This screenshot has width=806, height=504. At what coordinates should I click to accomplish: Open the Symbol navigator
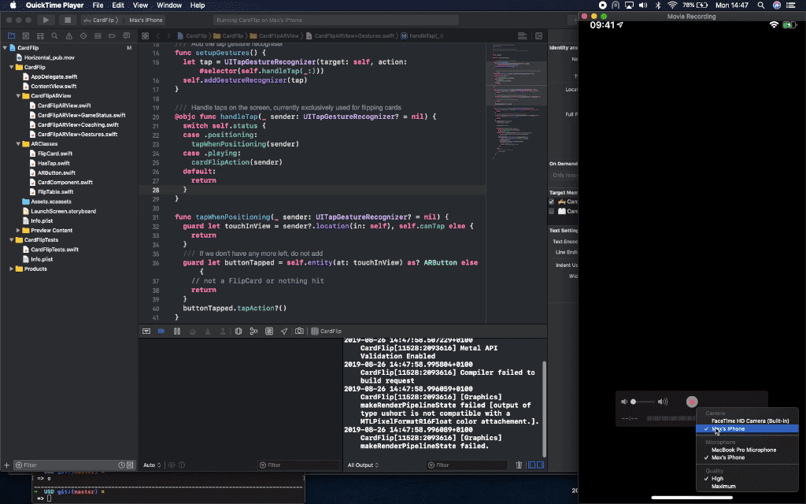(x=40, y=36)
